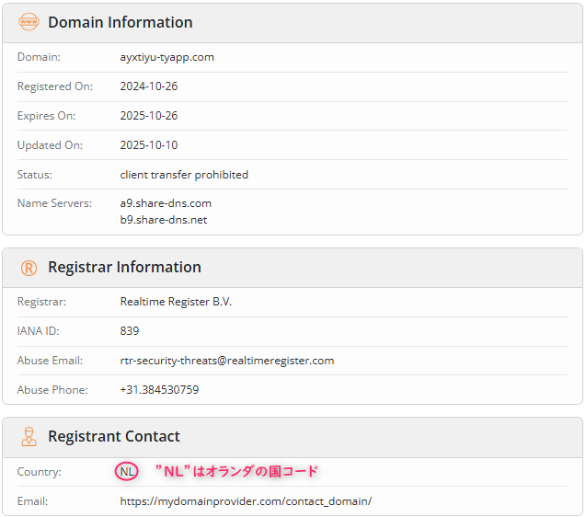Click name server a9.share-dns.com
This screenshot has width=586, height=517.
[x=166, y=203]
